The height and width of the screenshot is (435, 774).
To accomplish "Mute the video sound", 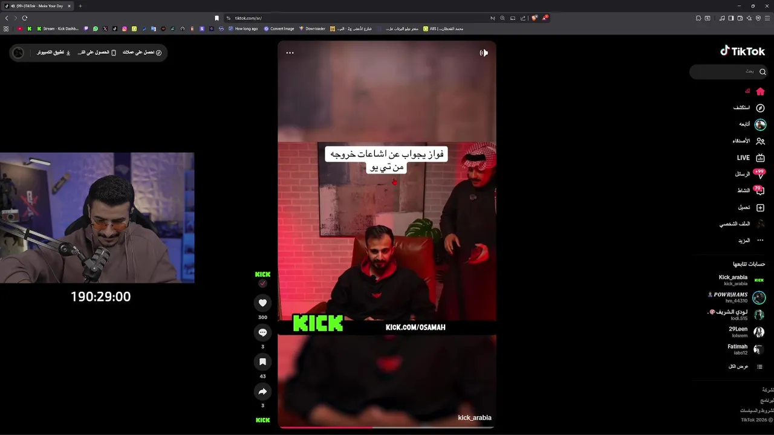I will 484,53.
